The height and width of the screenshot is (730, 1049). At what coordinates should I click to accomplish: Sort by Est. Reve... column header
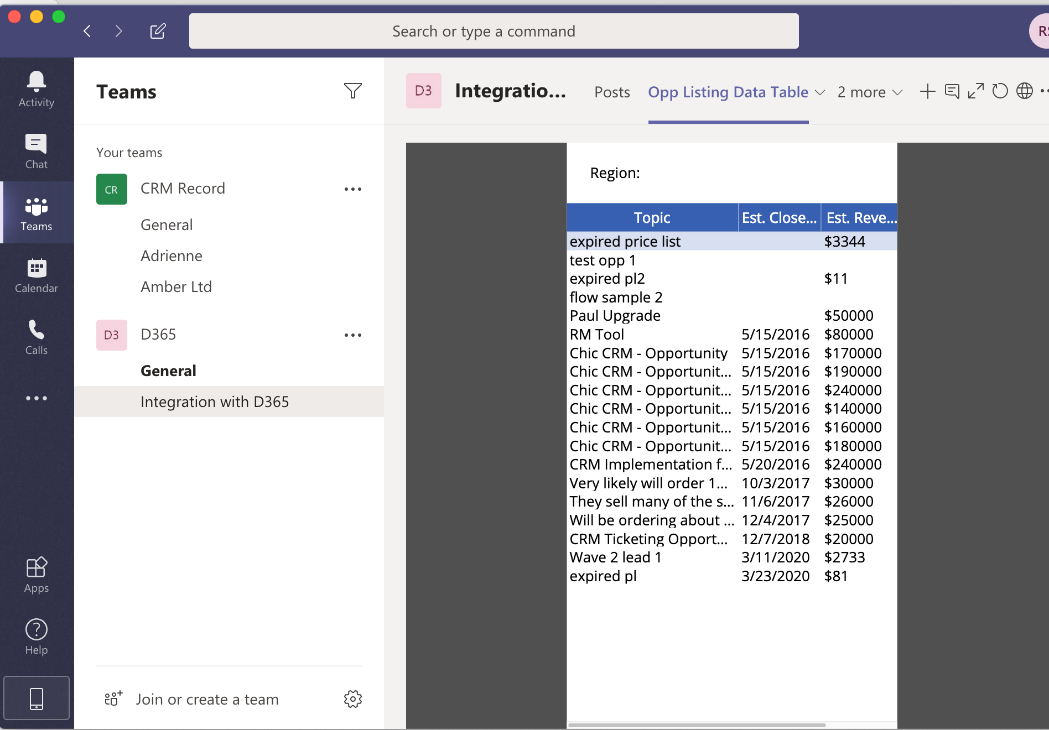tap(859, 217)
